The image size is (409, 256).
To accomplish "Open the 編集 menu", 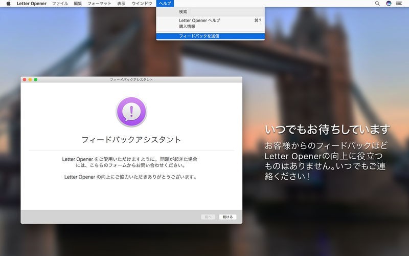I will pos(78,4).
